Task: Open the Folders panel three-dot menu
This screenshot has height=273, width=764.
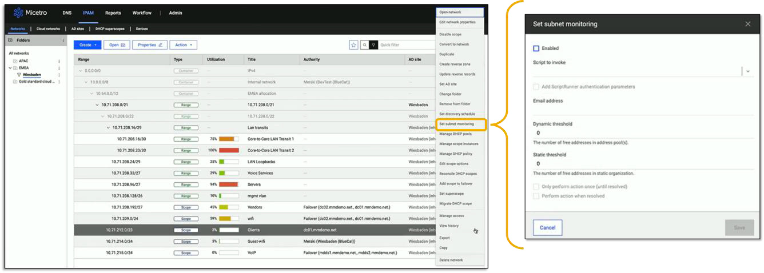Action: [63, 41]
